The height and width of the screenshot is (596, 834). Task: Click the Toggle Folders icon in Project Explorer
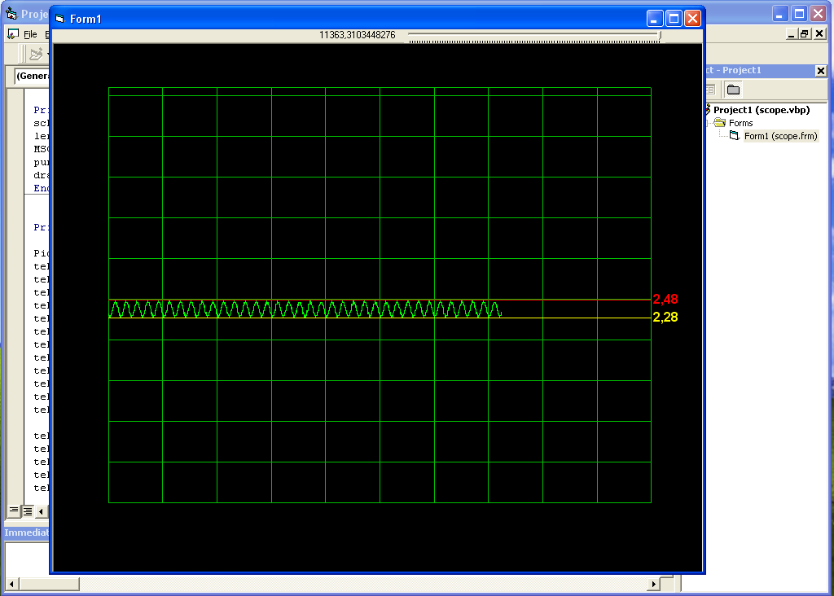click(733, 90)
